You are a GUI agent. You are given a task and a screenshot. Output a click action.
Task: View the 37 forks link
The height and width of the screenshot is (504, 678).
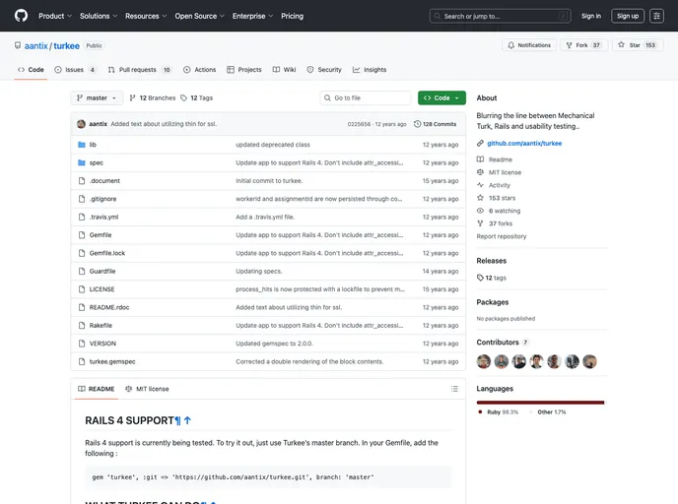coord(501,223)
